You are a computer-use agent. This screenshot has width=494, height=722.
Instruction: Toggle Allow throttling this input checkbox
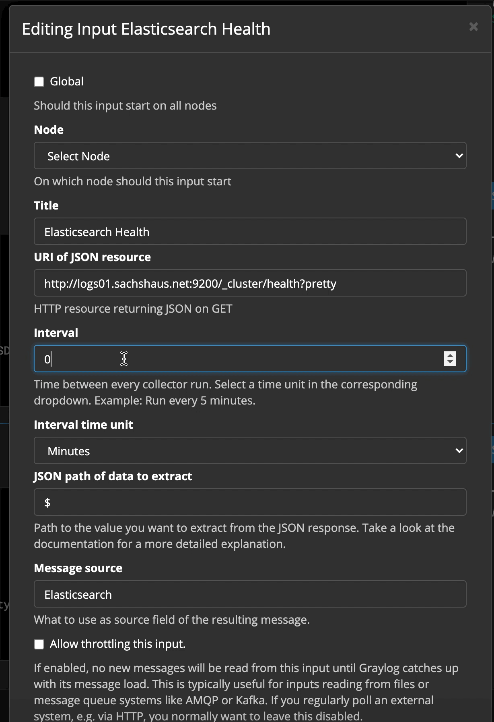coord(39,644)
